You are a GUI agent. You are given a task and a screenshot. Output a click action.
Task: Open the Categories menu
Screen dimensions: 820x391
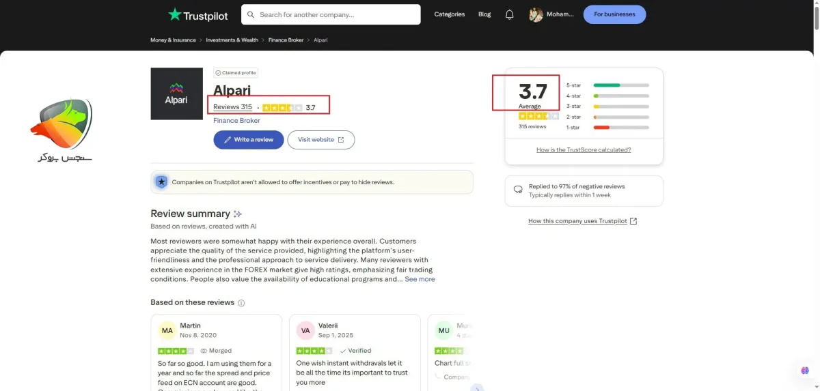point(450,14)
